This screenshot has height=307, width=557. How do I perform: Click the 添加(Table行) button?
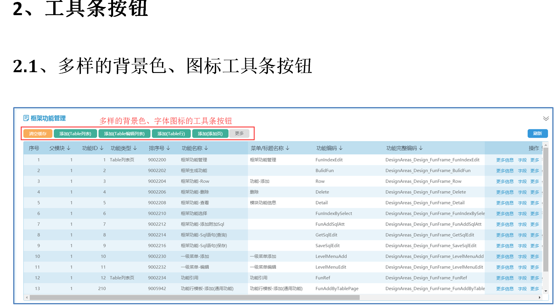pos(171,134)
